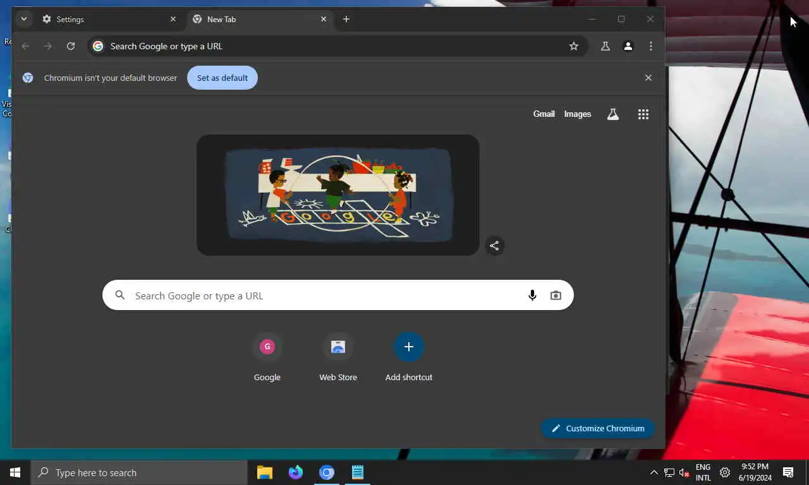809x485 pixels.
Task: Click the browser forward arrow
Action: (x=48, y=46)
